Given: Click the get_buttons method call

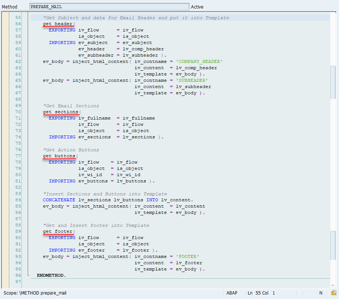Looking at the screenshot, I should click(59, 156).
